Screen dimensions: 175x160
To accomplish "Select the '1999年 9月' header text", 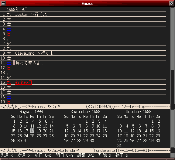I will tap(17, 9).
